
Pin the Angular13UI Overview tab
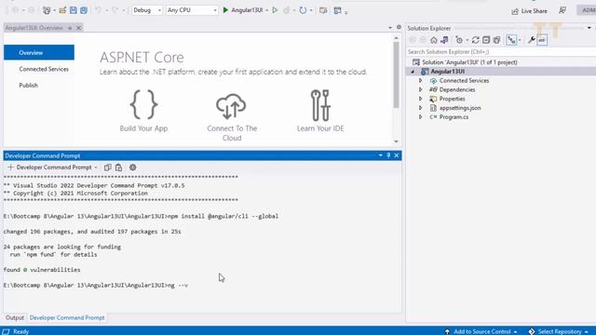click(x=70, y=28)
